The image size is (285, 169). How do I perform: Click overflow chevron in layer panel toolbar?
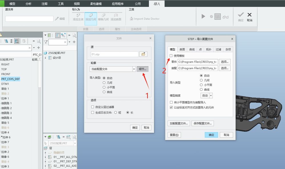64,137
